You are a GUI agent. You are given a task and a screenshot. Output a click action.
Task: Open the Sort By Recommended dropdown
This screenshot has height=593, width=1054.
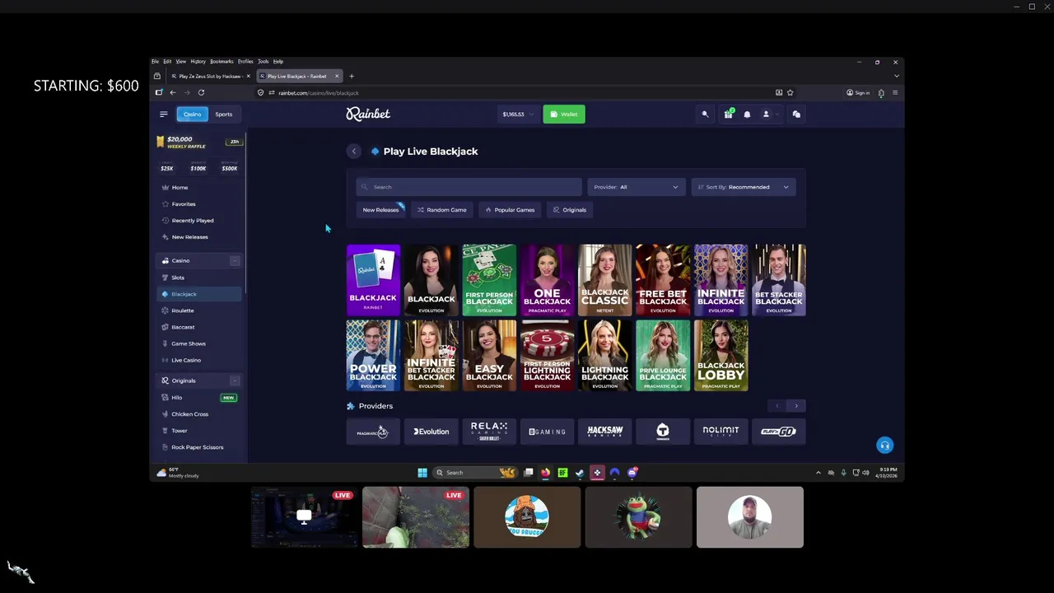[744, 187]
